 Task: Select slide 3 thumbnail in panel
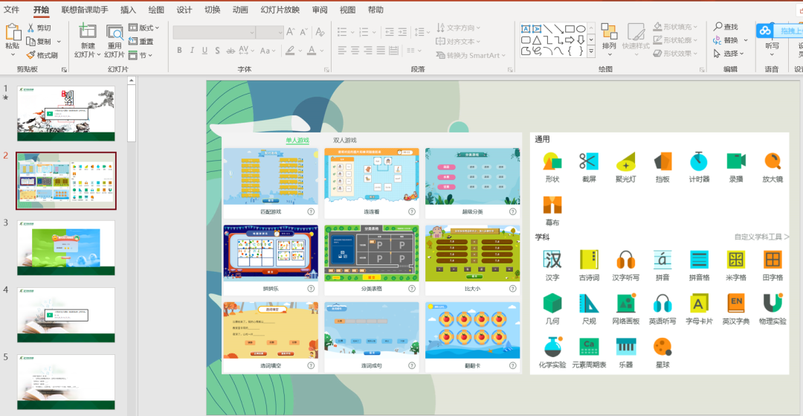66,248
